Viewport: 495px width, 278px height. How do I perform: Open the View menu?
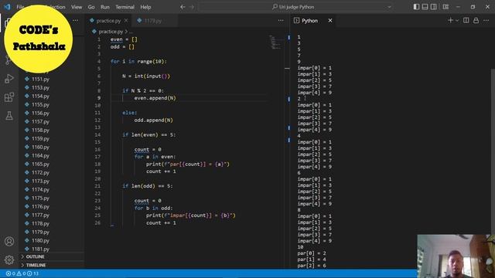(77, 7)
